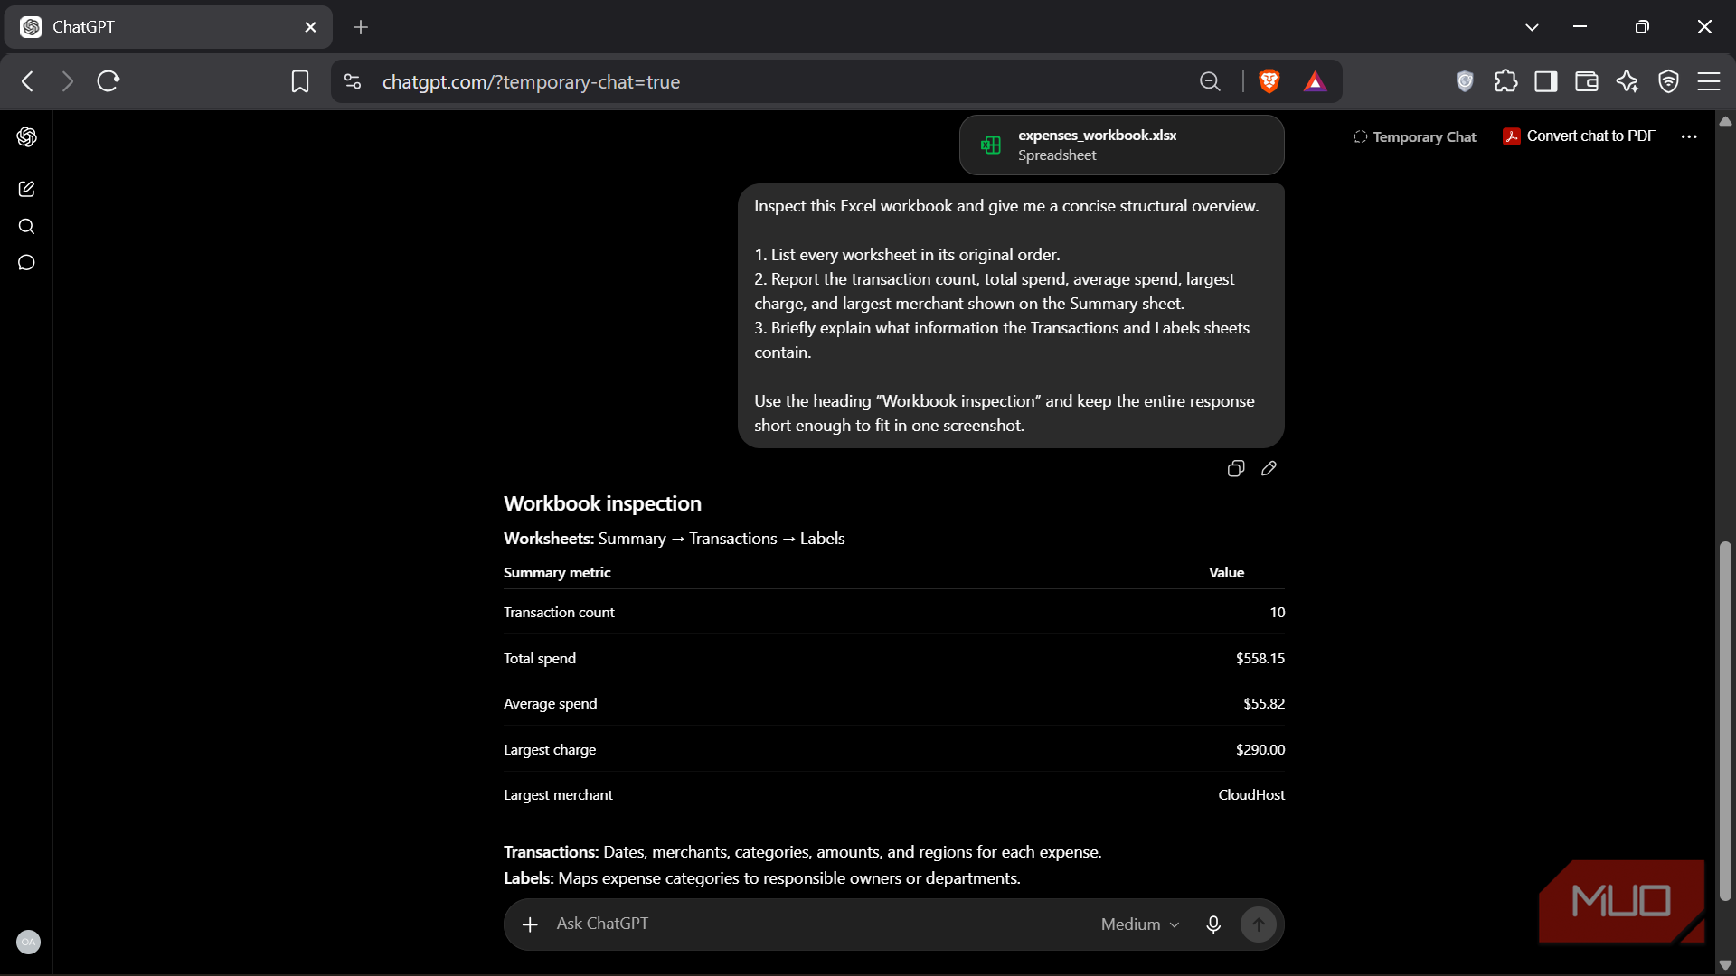Go back to the previous page

pos(28,81)
